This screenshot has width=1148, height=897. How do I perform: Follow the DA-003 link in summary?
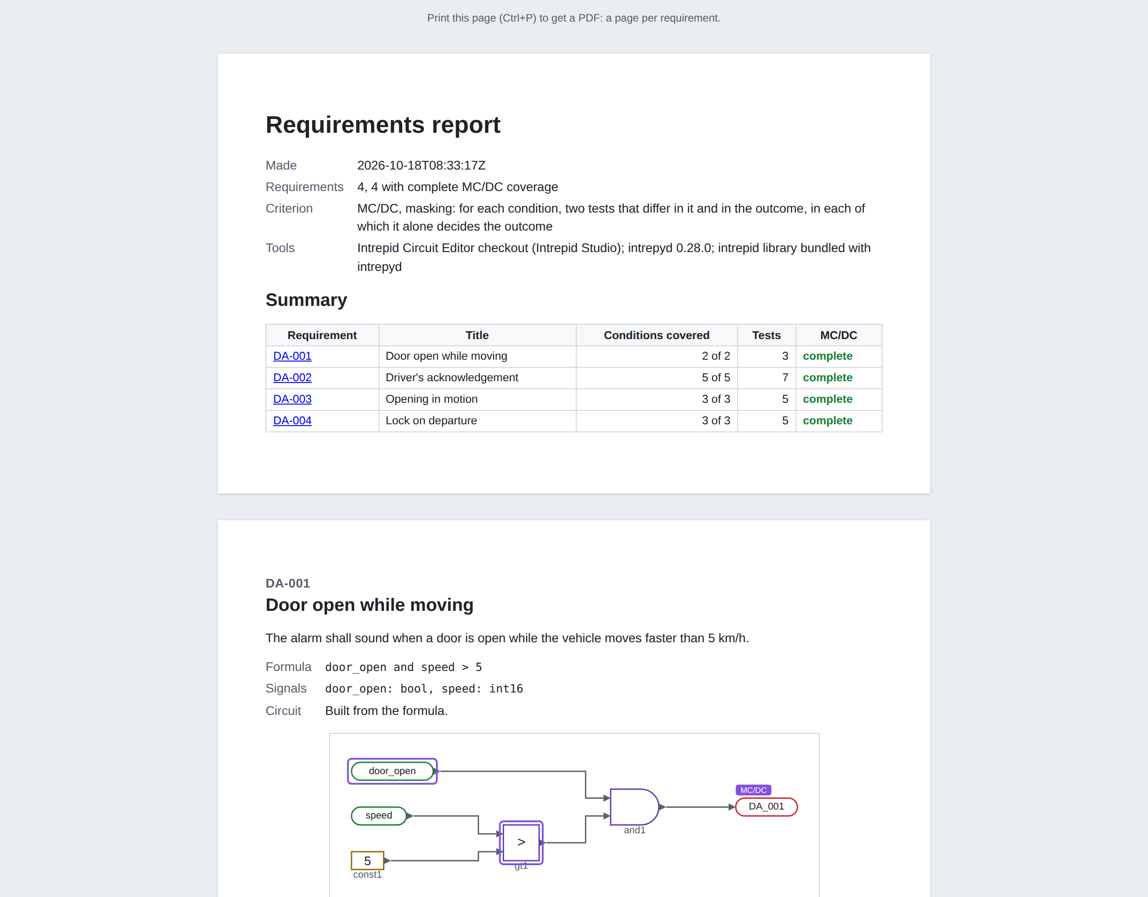(x=292, y=399)
